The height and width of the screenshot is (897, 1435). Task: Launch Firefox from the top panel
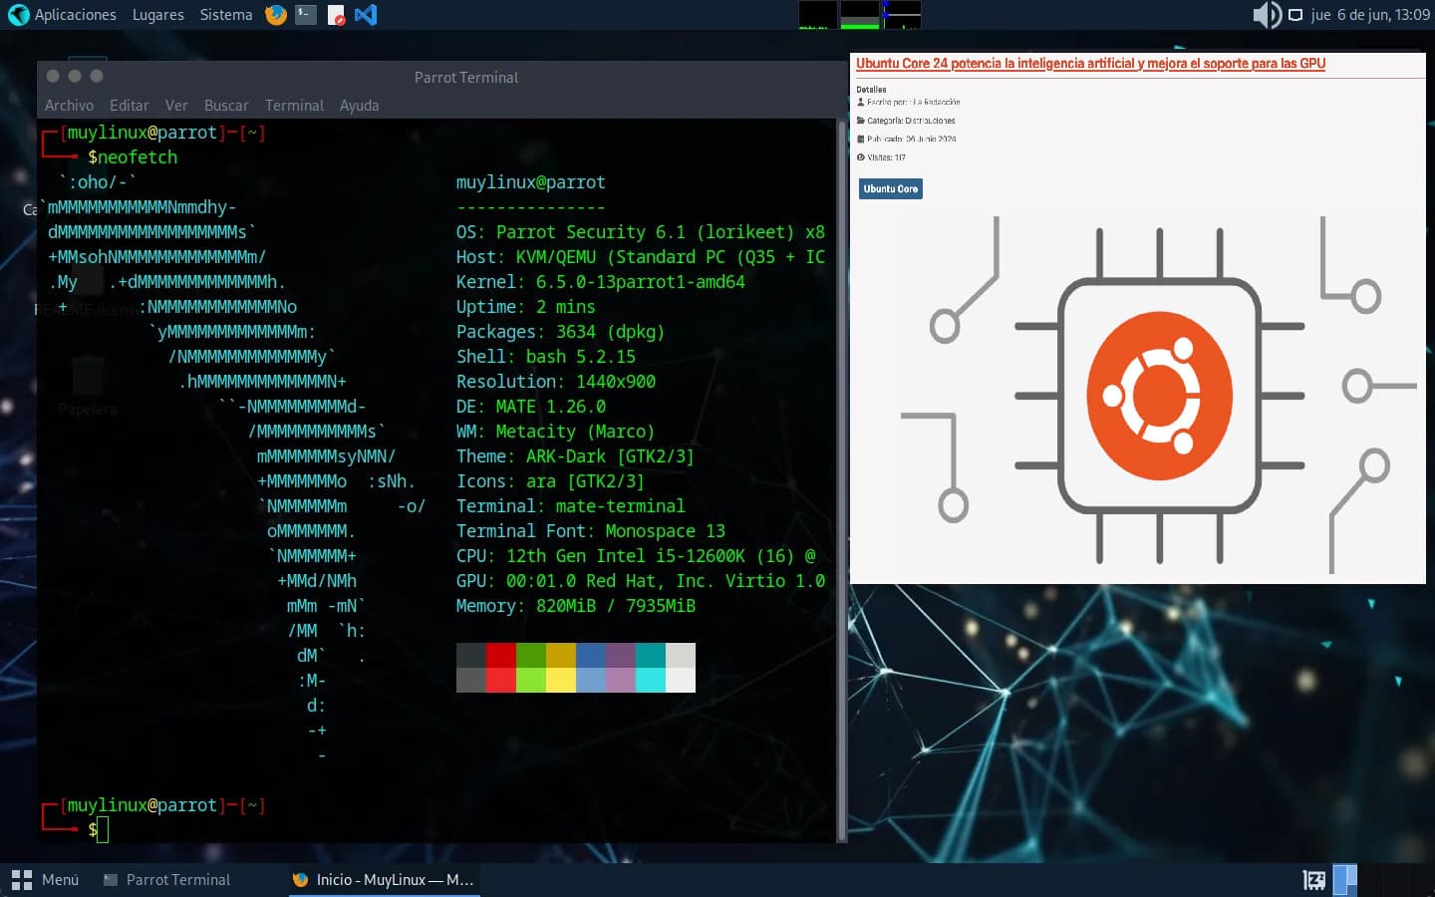(x=276, y=15)
